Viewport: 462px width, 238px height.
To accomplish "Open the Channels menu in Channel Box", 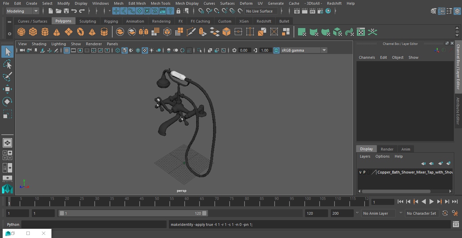I will tap(367, 57).
